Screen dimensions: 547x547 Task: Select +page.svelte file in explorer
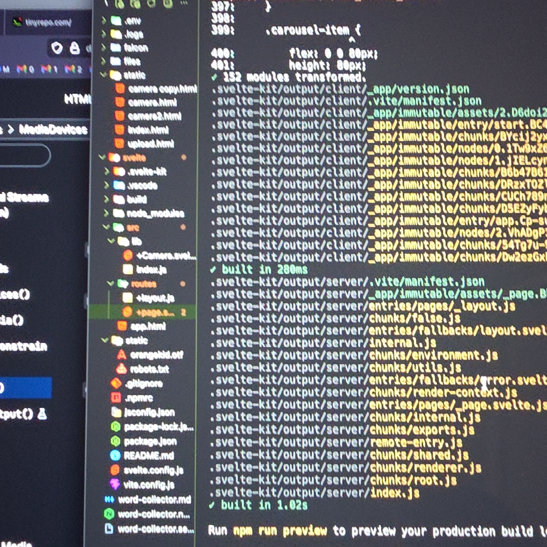155,313
